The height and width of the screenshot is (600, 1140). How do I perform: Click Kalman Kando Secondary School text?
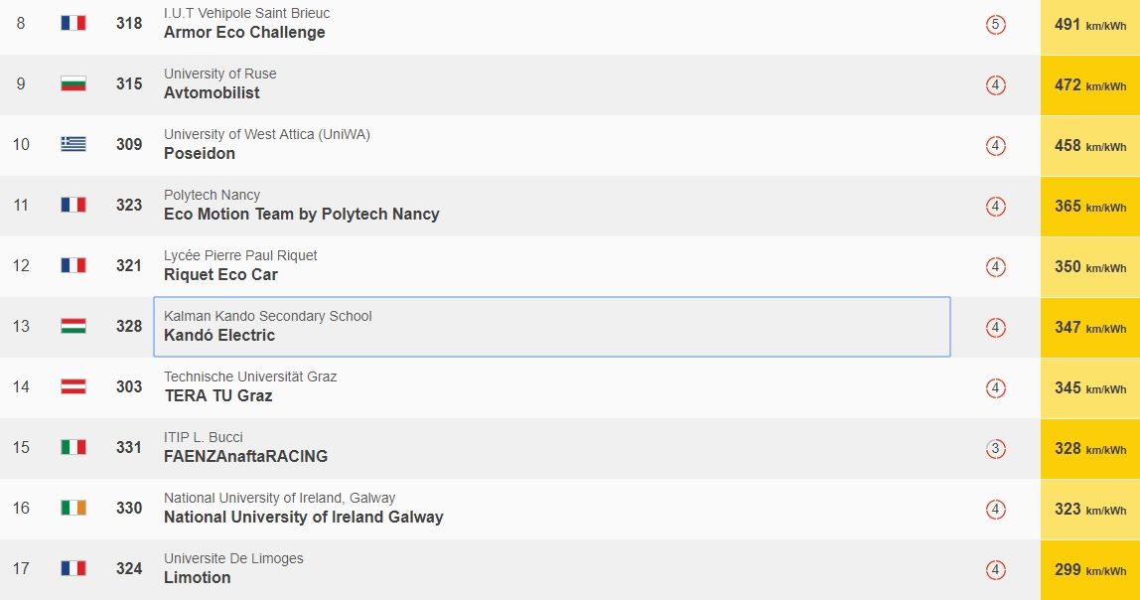pyautogui.click(x=267, y=316)
